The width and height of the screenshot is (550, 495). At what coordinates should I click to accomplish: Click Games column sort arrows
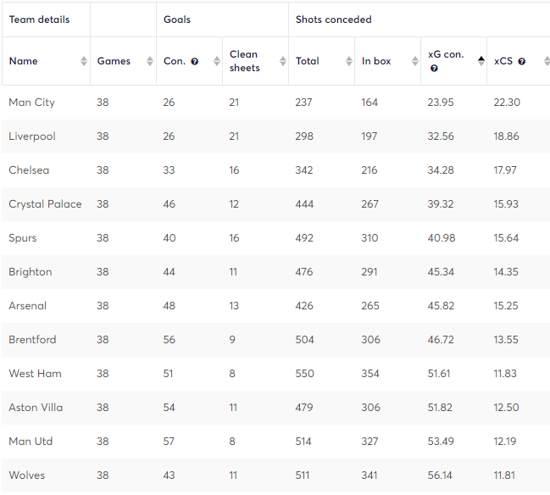click(x=150, y=61)
